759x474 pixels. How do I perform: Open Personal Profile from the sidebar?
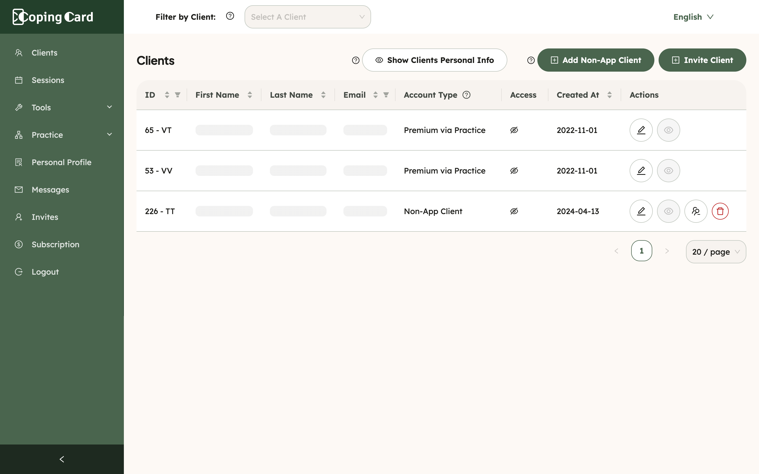point(62,162)
